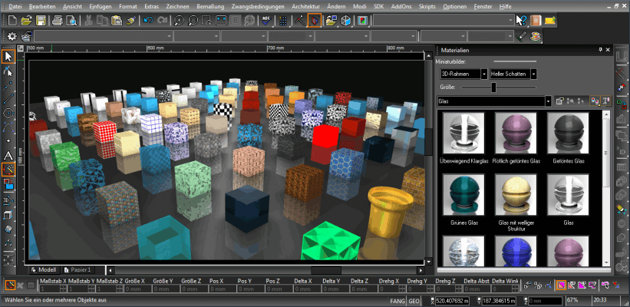630x307 pixels.
Task: Click the help pointer with question mark
Action: pyautogui.click(x=522, y=20)
